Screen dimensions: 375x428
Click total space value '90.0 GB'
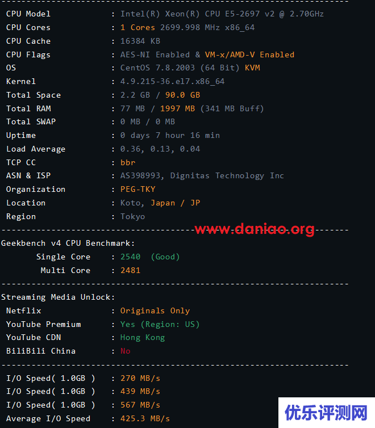[183, 95]
